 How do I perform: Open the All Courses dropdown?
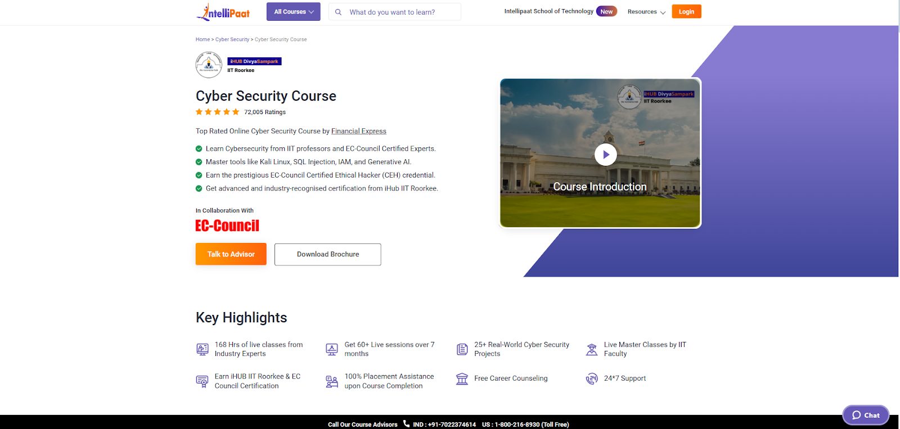pos(294,12)
